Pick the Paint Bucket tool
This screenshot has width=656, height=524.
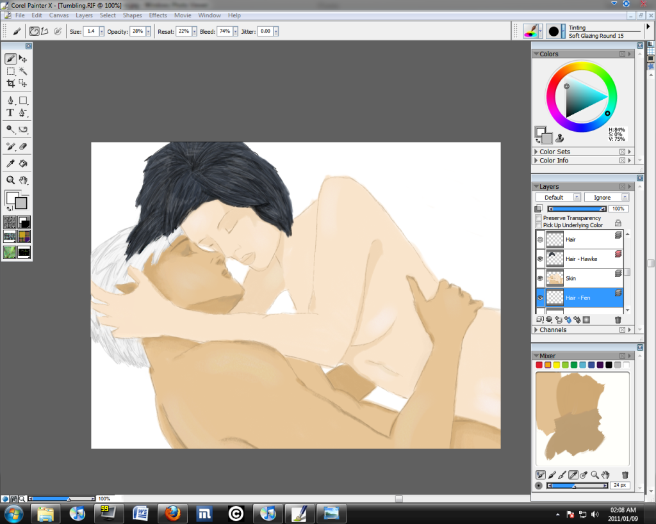[x=23, y=164]
